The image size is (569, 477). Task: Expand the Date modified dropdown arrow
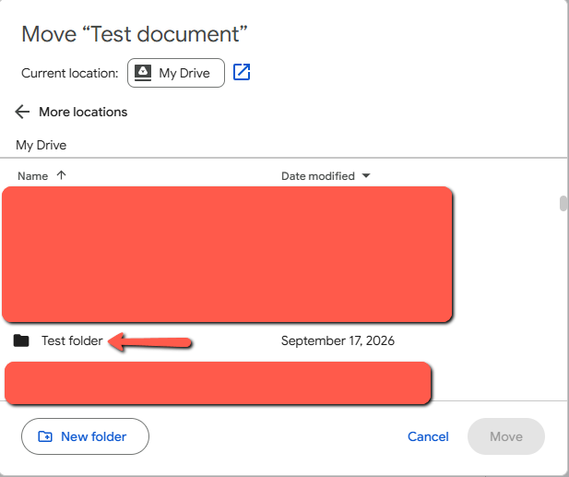[366, 176]
